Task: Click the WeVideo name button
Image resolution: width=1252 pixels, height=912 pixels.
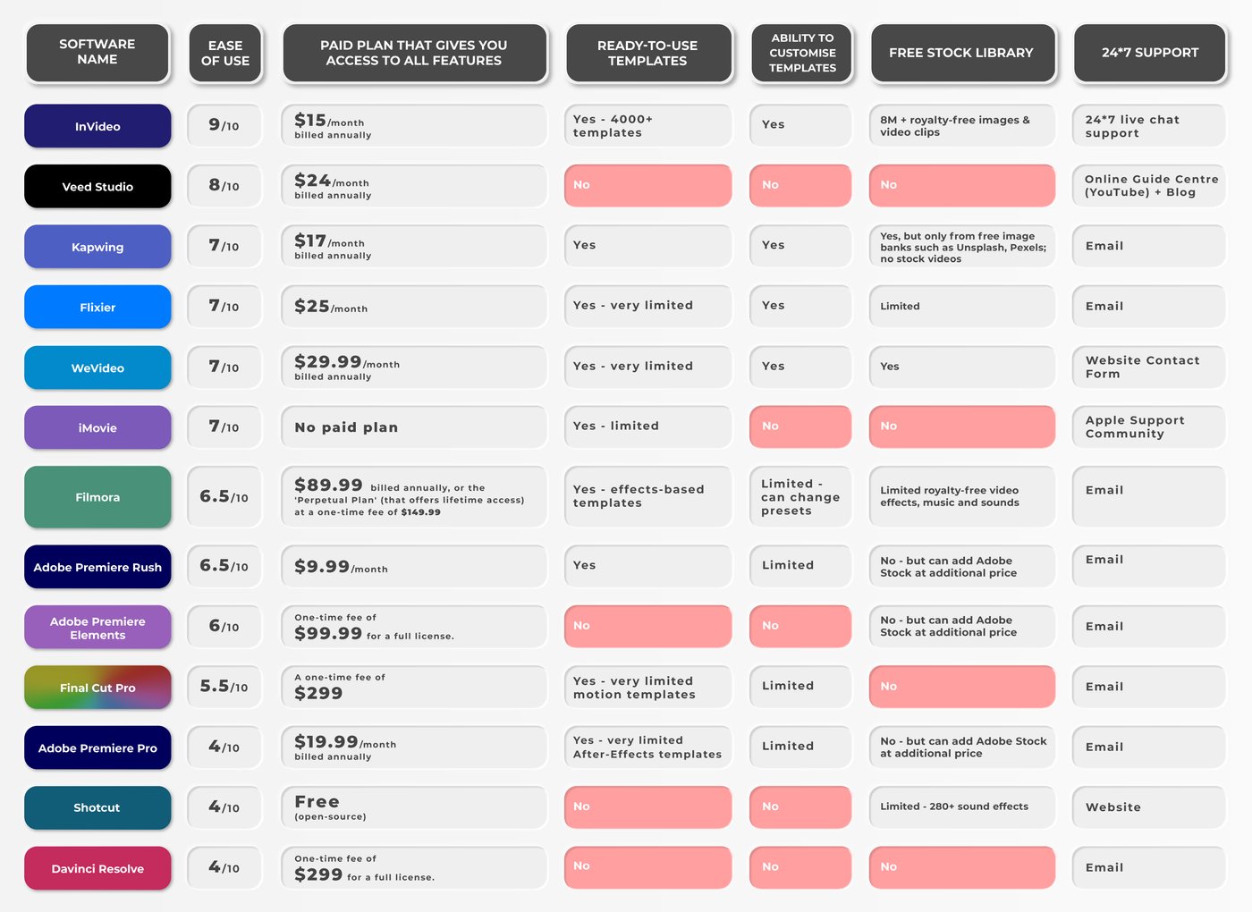Action: pyautogui.click(x=97, y=367)
